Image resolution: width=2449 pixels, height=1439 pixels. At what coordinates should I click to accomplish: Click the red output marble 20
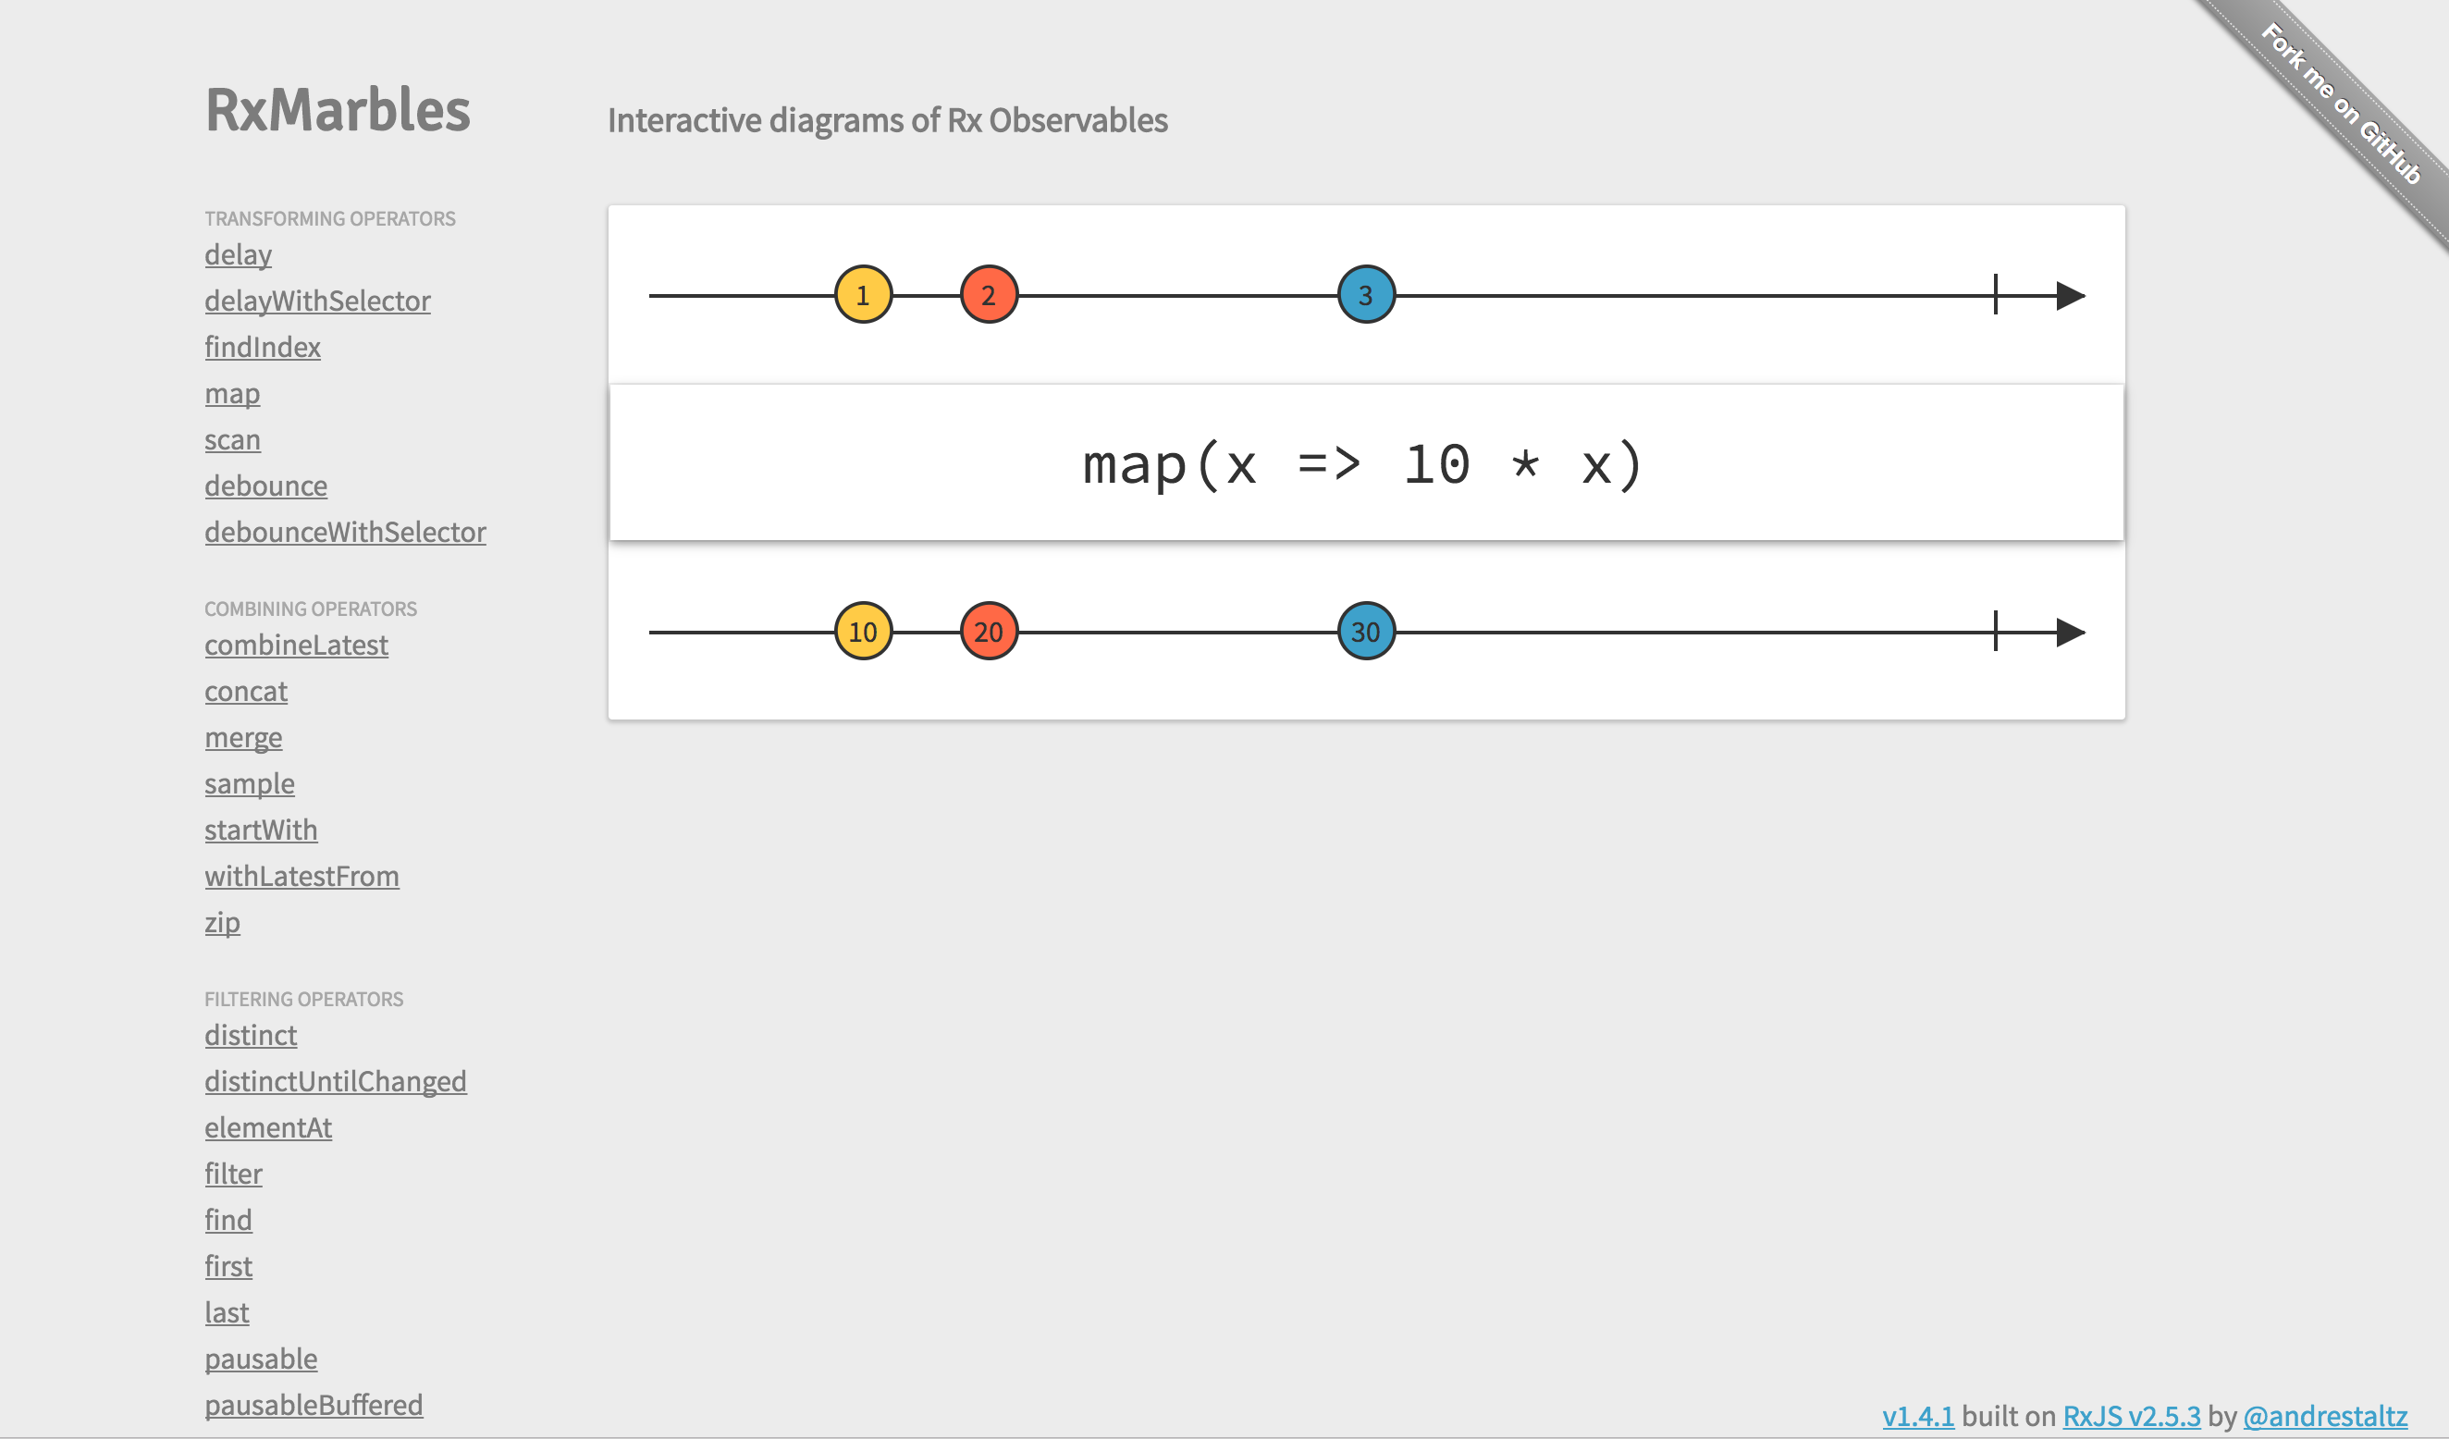click(x=989, y=632)
